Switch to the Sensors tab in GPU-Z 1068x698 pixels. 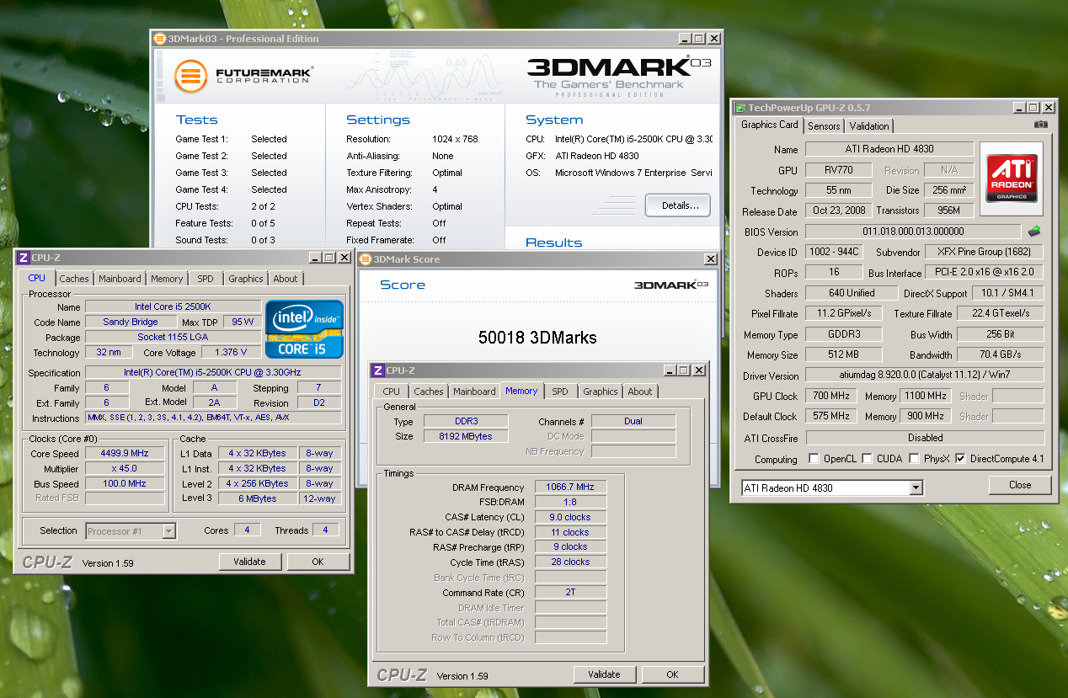pos(824,126)
